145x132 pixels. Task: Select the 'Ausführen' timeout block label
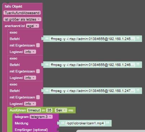tap(18, 110)
